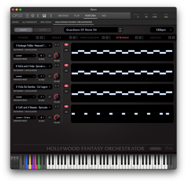Toggle the virtual keyboard display icon
Screen dimensions: 187x183
click(44, 16)
